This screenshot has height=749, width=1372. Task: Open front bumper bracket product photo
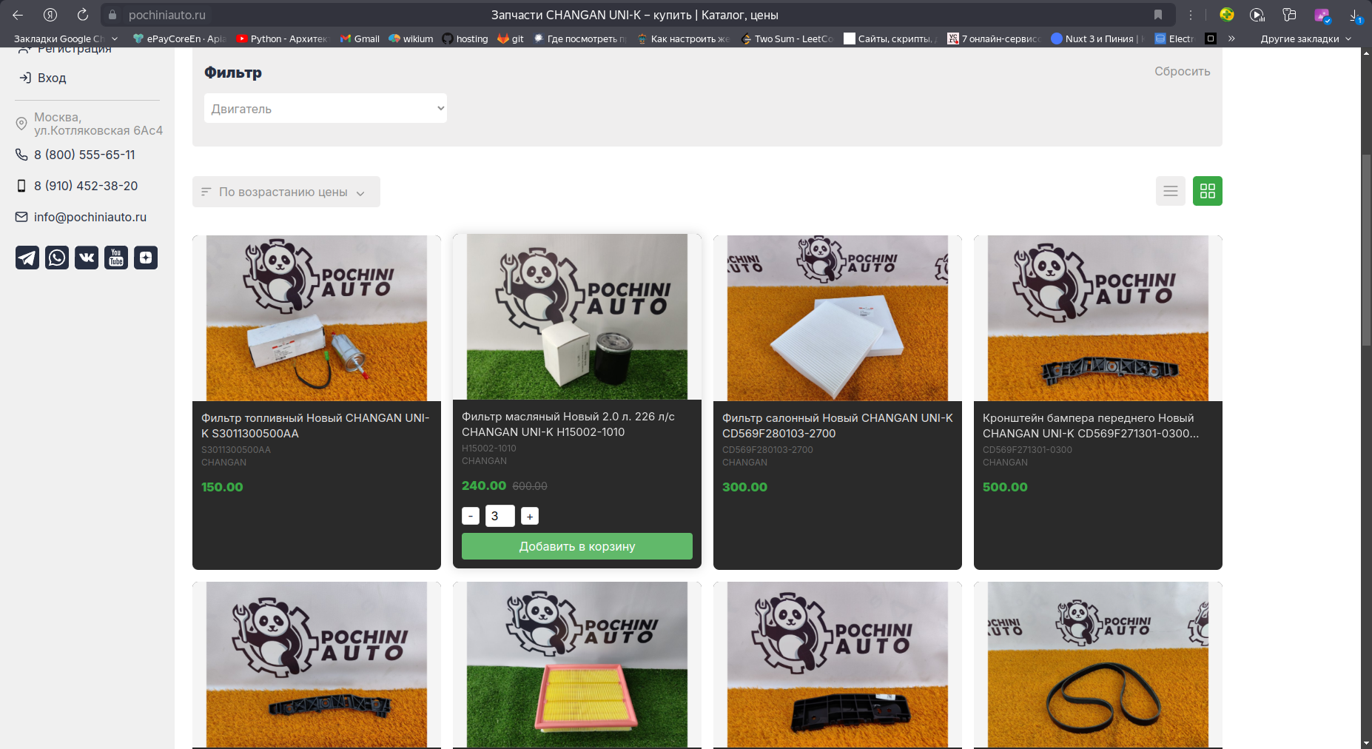(x=1098, y=318)
